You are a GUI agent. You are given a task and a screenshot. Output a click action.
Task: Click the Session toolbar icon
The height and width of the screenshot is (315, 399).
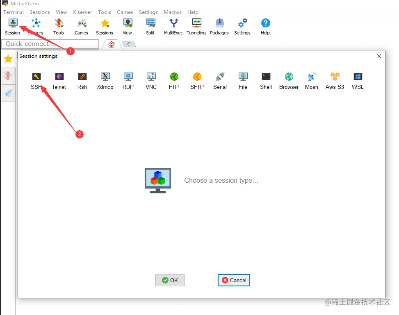(x=12, y=27)
